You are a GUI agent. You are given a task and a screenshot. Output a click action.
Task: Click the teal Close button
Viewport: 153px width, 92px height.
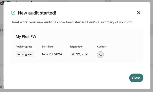(x=136, y=78)
